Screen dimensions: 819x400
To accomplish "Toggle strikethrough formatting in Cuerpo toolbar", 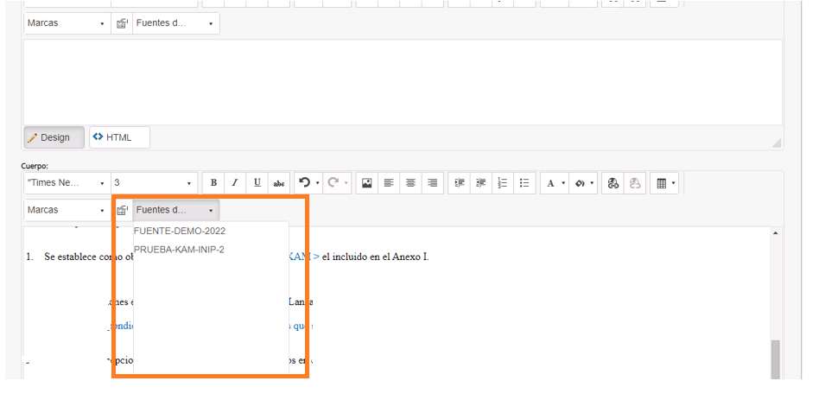I will 279,183.
